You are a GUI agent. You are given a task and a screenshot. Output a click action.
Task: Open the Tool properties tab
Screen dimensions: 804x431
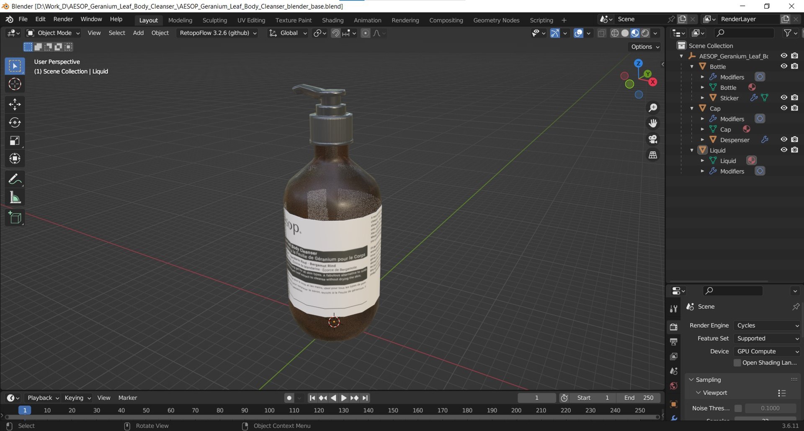[673, 309]
